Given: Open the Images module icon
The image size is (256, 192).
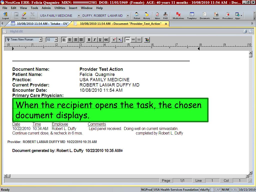Looking at the screenshot, I should point(216,16).
